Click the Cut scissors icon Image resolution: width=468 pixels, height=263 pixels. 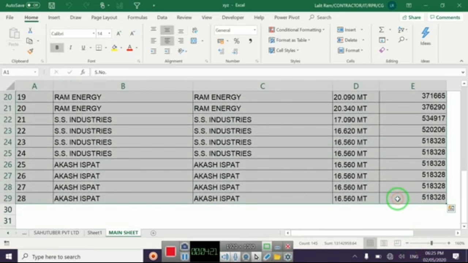(x=30, y=31)
